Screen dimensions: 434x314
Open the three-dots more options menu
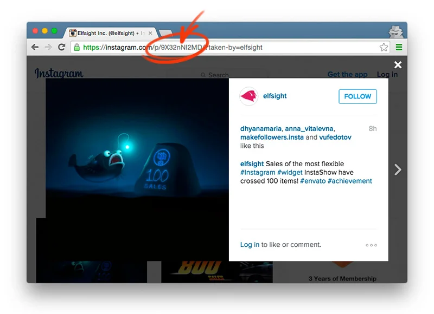point(371,245)
